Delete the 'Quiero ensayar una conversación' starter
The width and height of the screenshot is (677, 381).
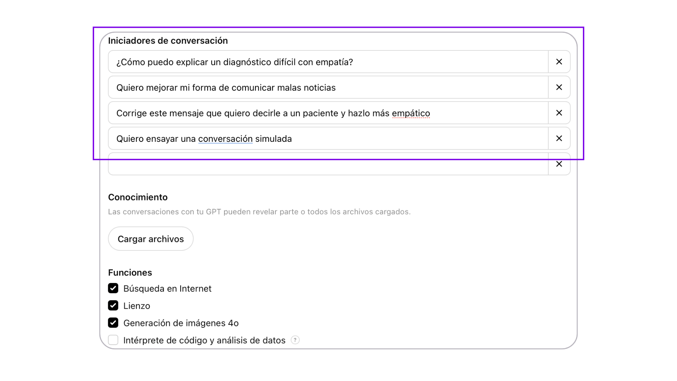pyautogui.click(x=559, y=138)
